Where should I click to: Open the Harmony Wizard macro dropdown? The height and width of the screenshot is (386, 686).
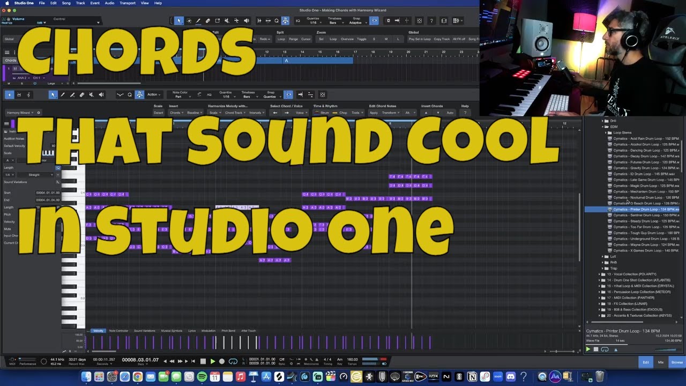21,113
